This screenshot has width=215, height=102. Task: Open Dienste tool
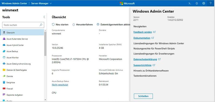point(22,76)
